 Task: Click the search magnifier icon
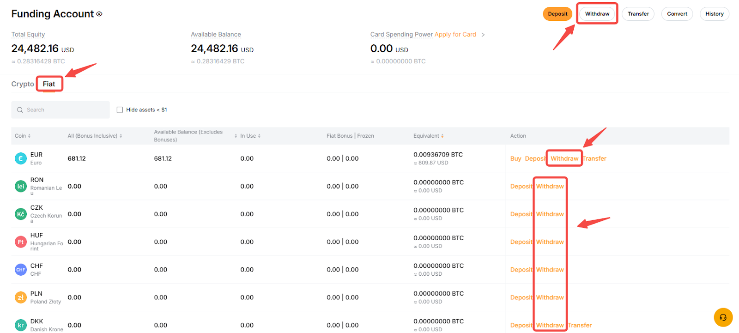pyautogui.click(x=20, y=110)
